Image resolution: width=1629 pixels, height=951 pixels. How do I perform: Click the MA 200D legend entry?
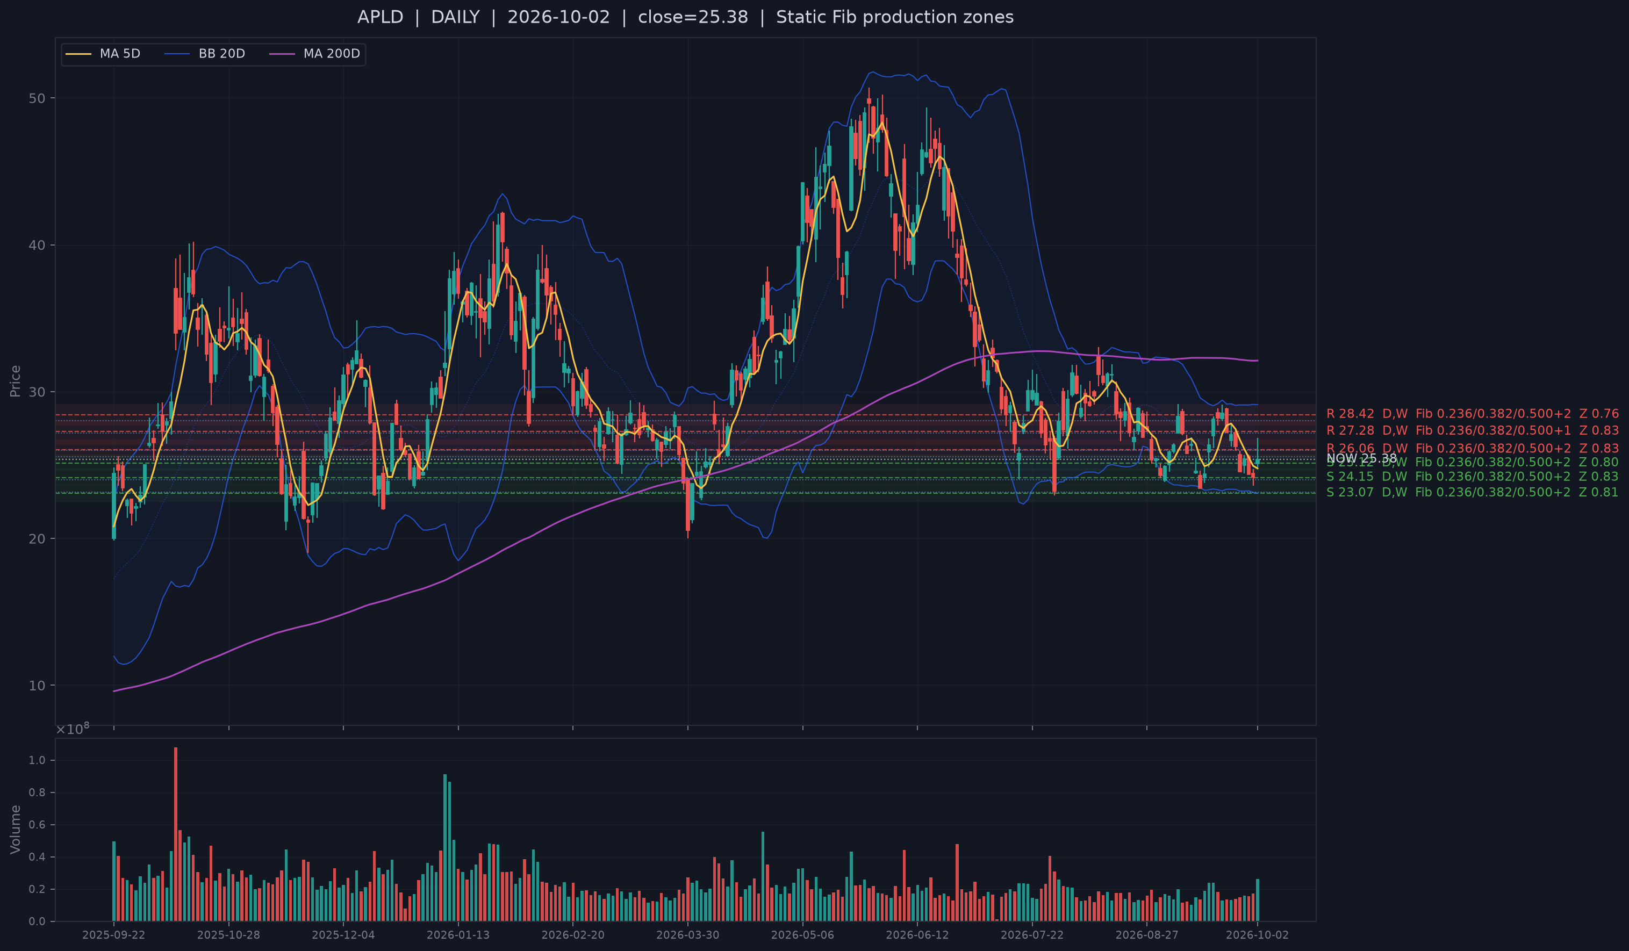(x=314, y=54)
